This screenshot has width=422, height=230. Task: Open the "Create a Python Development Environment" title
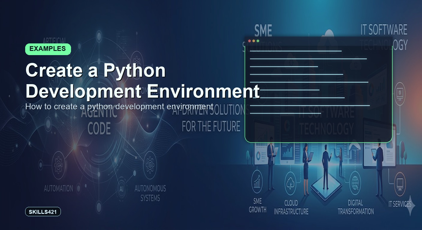pos(142,81)
